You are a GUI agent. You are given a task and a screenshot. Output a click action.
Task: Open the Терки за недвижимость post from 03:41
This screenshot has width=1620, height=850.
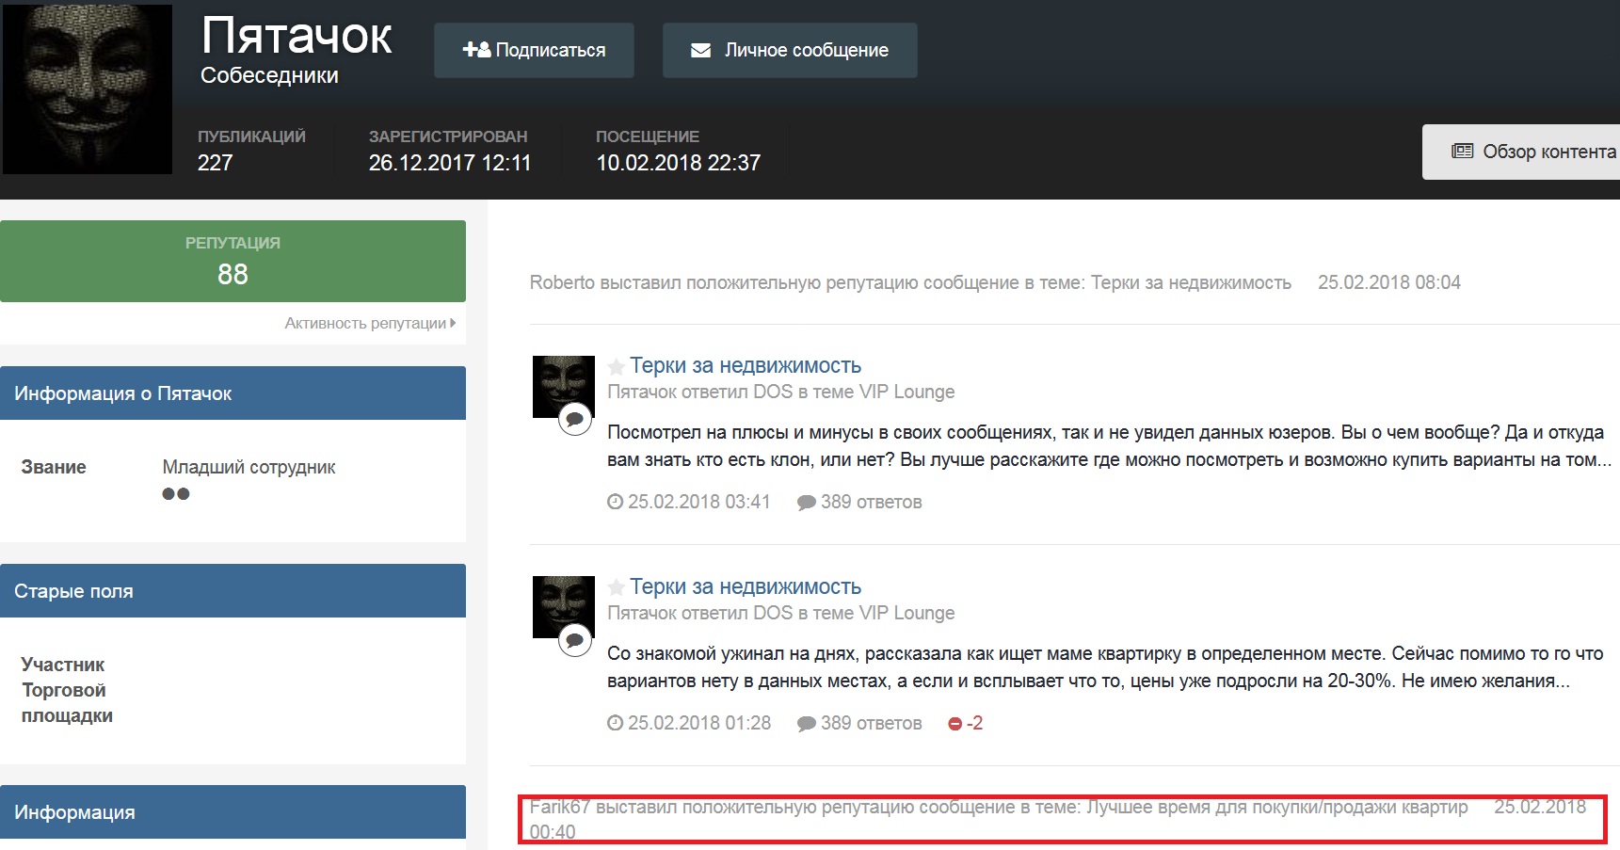(x=746, y=365)
